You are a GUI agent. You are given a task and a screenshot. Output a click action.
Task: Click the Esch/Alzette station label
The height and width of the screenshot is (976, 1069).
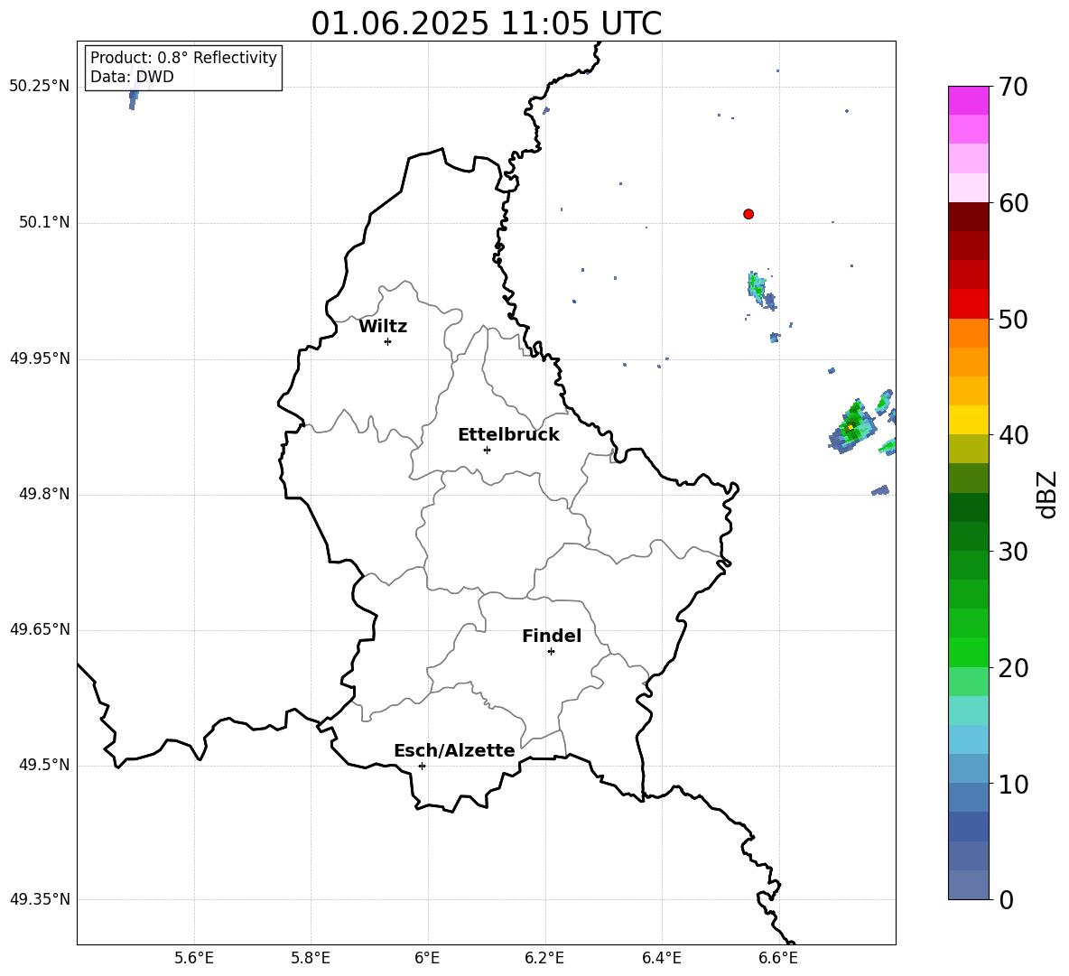click(x=454, y=751)
